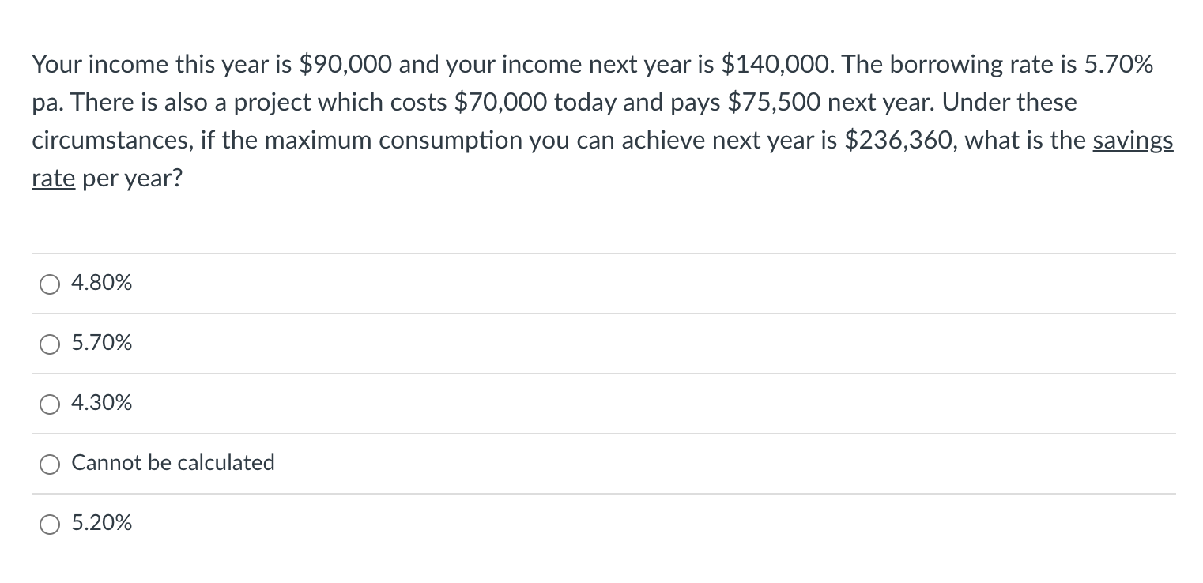This screenshot has height=583, width=1203.
Task: Click the 5.20% answer label text
Action: tap(100, 522)
